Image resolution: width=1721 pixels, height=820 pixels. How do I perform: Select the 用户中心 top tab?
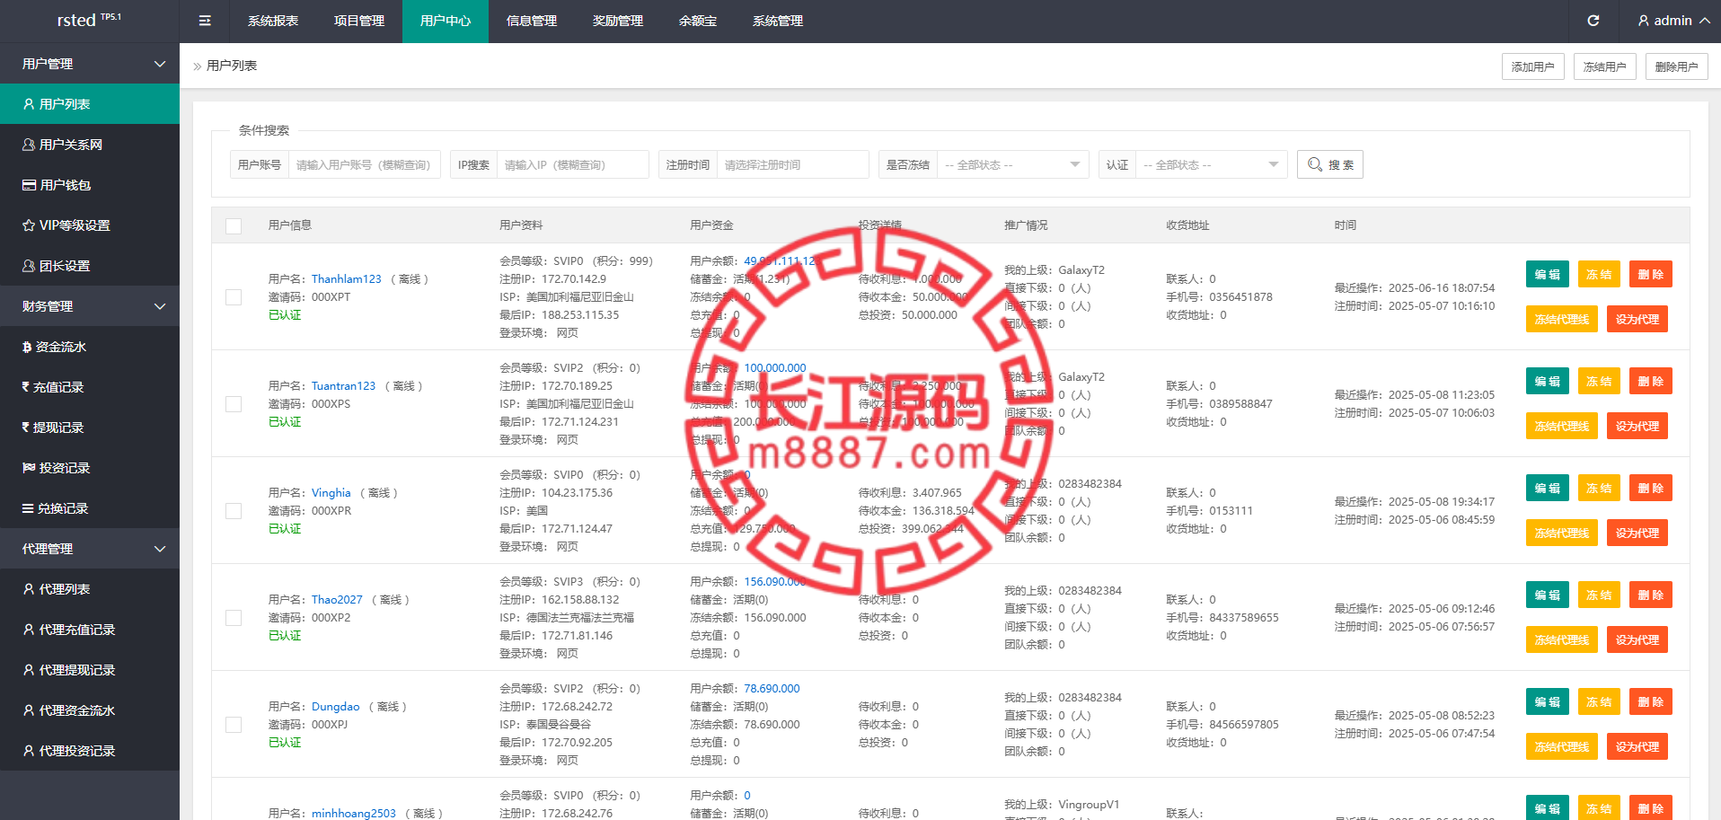(446, 21)
